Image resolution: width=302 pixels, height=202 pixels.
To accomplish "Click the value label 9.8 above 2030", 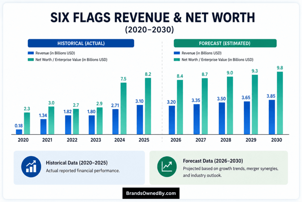I will [x=280, y=68].
